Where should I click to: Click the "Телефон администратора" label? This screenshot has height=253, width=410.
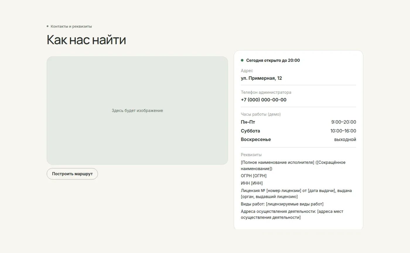tap(266, 92)
